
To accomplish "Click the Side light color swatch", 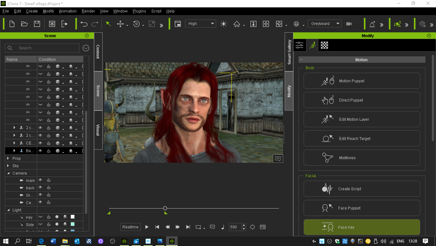I will tap(72, 225).
